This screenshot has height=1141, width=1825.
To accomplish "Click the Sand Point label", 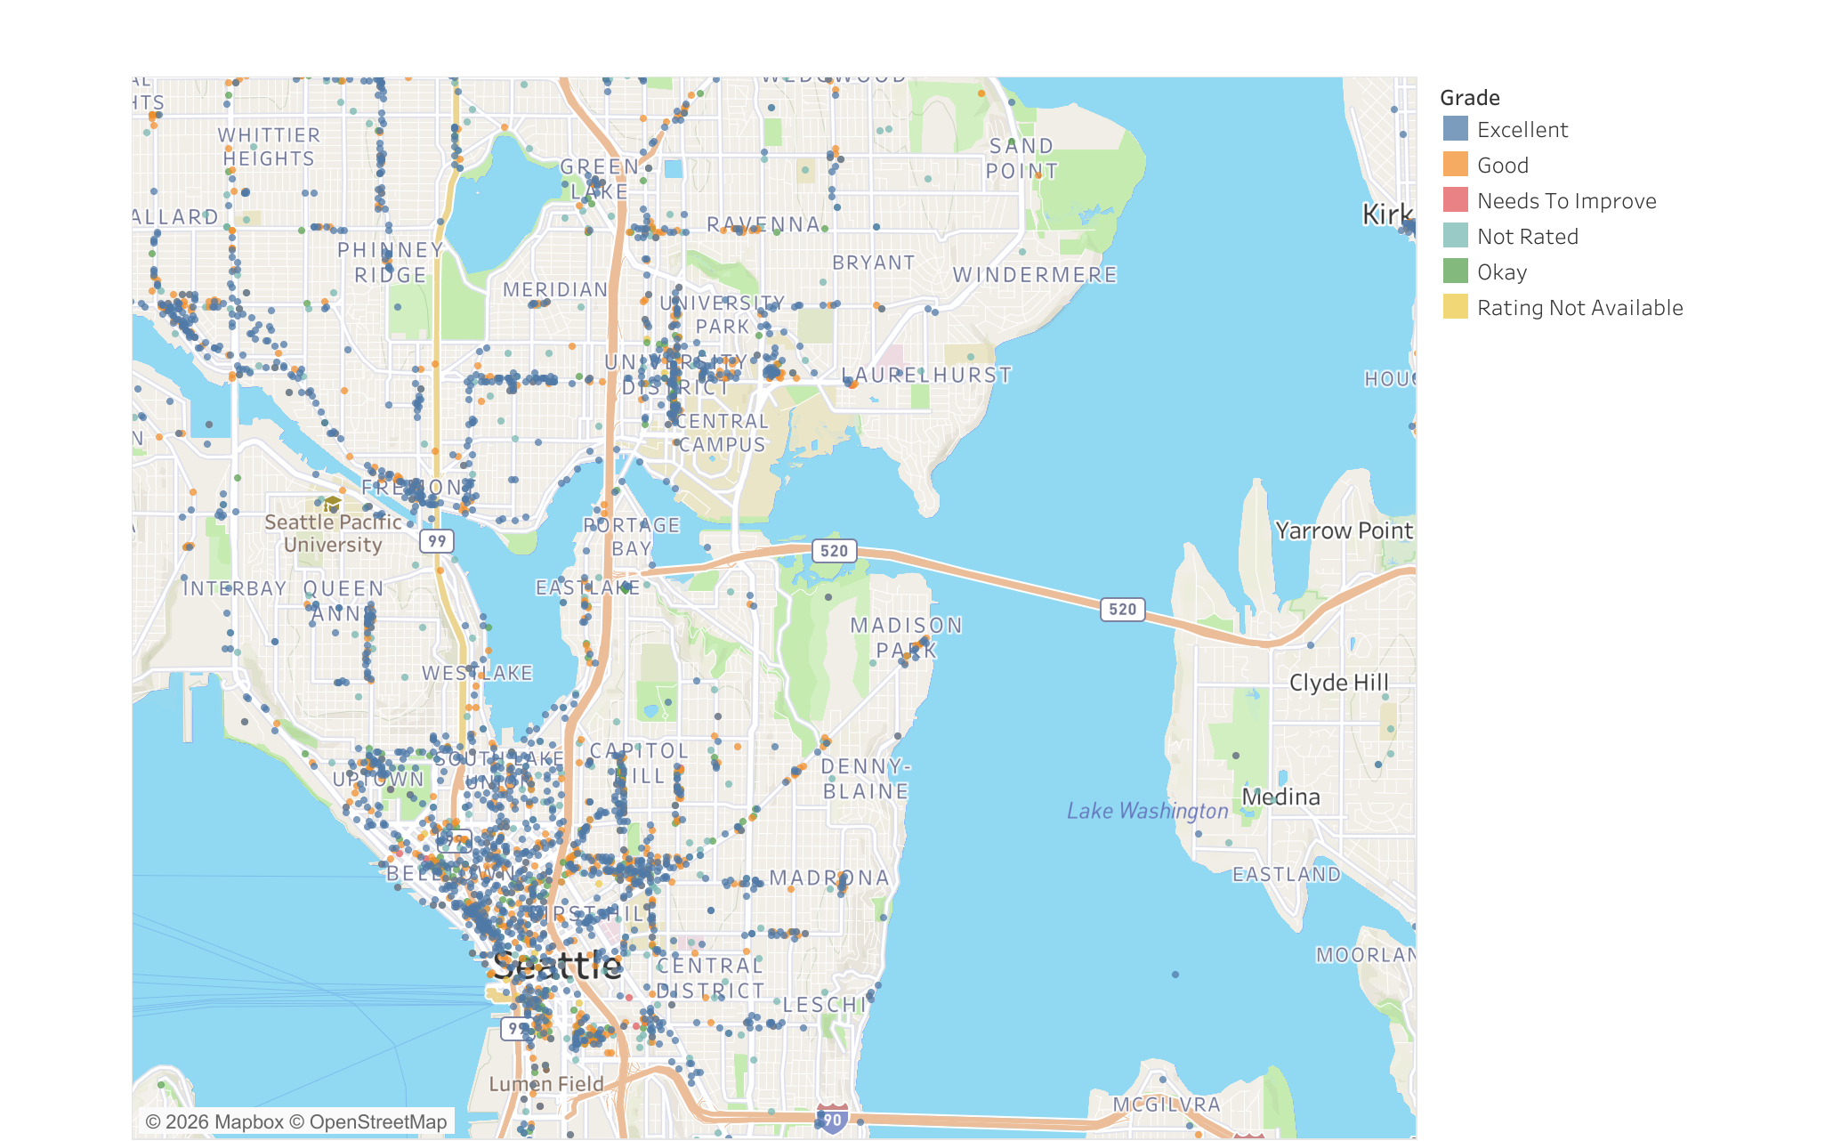I will tap(1022, 158).
